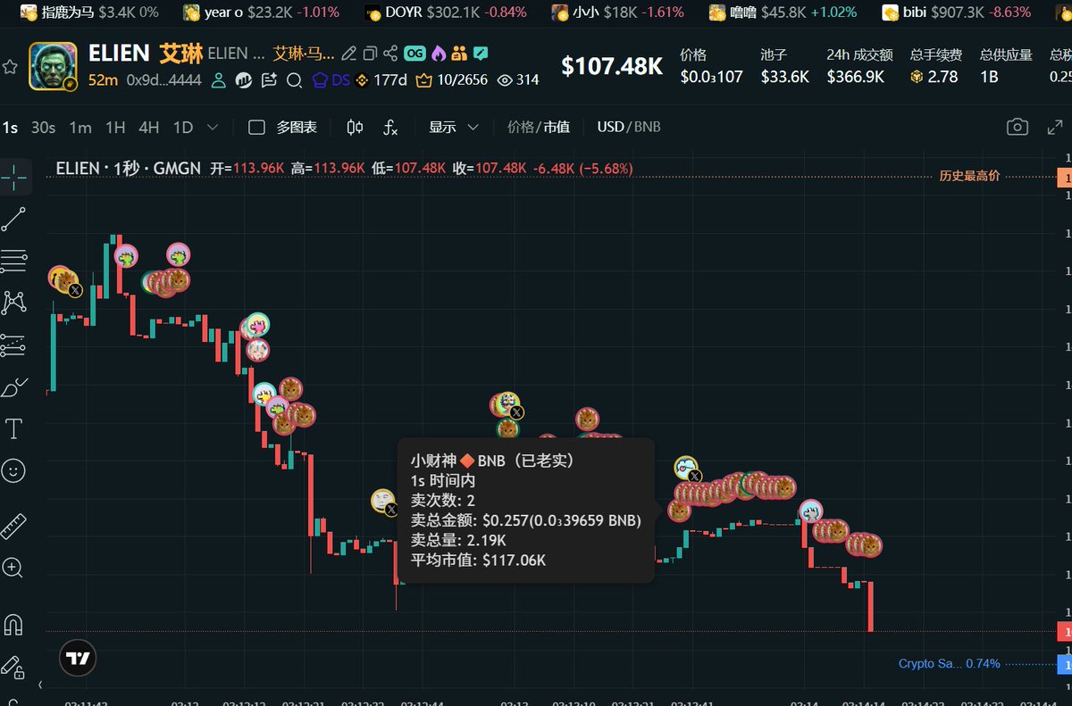Click the message sparkle icon

269,80
